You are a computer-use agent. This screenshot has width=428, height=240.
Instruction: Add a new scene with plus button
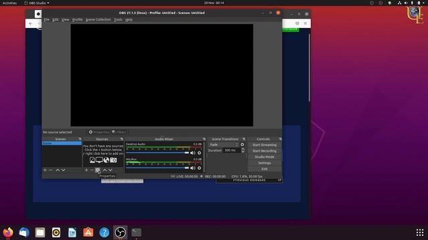45,170
